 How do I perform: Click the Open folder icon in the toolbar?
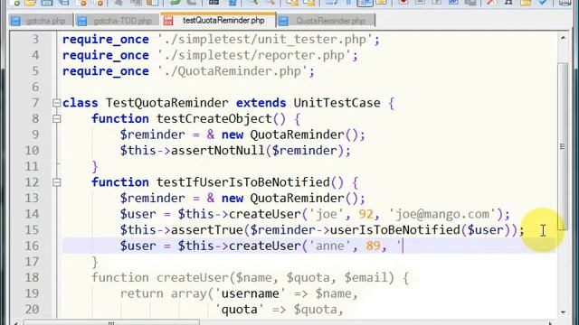(30, 3)
